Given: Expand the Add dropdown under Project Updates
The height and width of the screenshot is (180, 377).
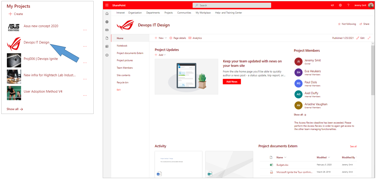Looking at the screenshot, I should [160, 55].
